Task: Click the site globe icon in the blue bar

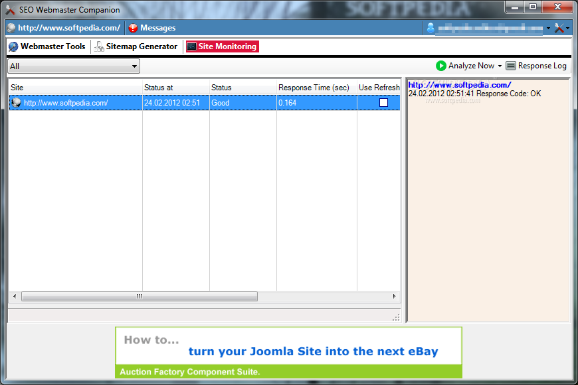Action: [11, 28]
